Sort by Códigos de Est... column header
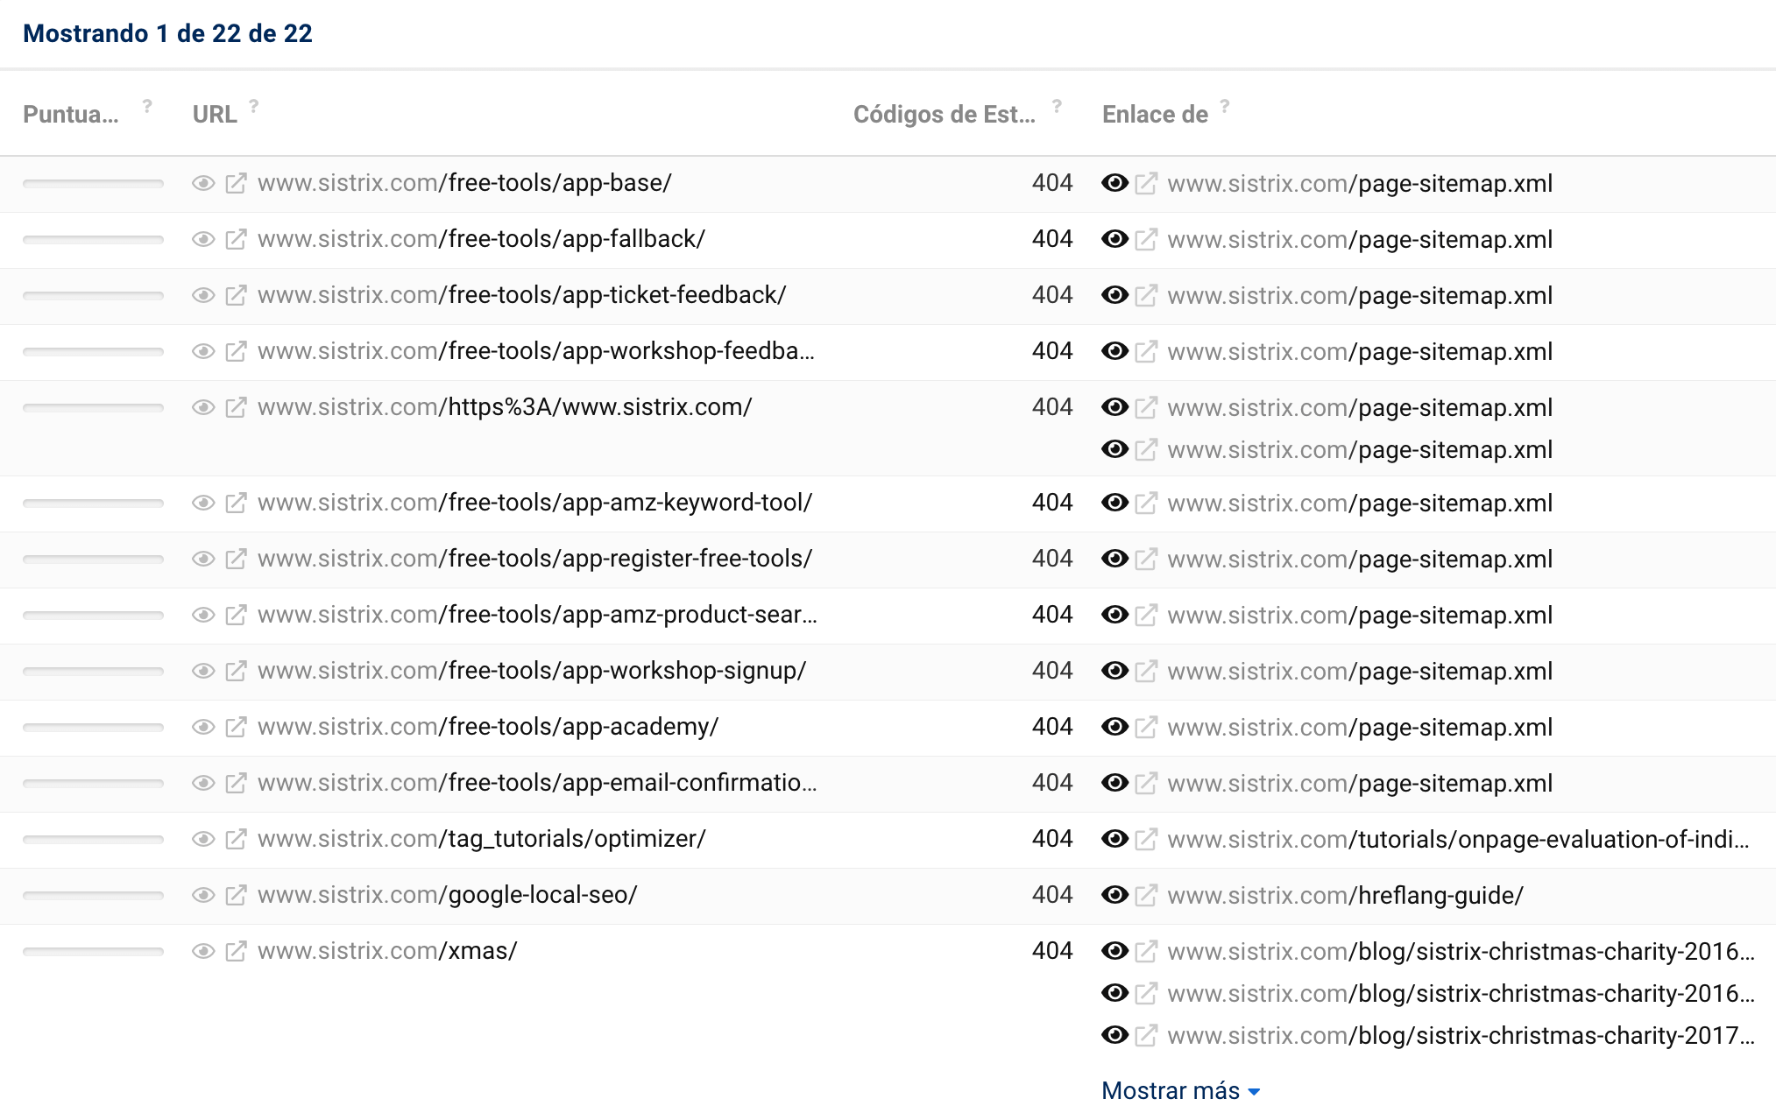1776x1113 pixels. point(944,115)
